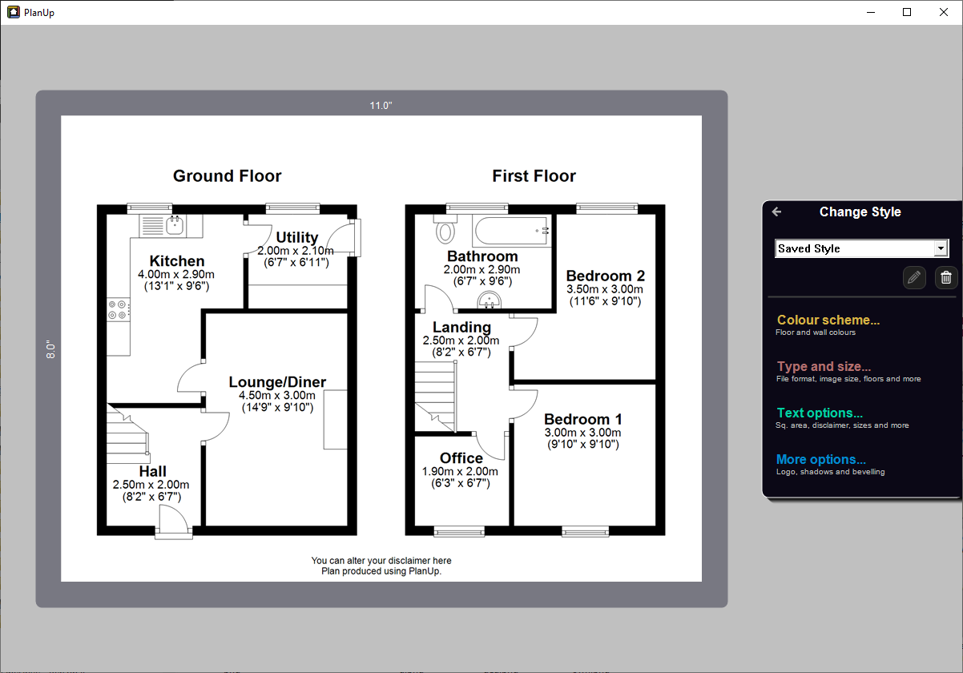The height and width of the screenshot is (673, 963).
Task: Open Colour scheme options
Action: (828, 324)
